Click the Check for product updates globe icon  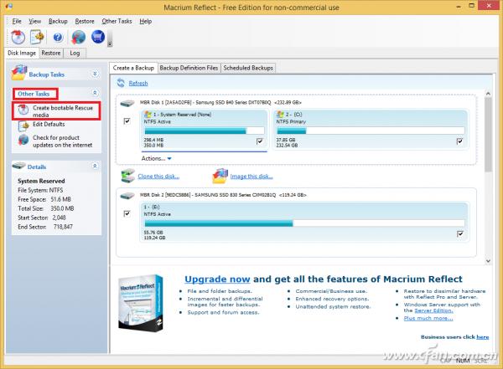point(23,140)
